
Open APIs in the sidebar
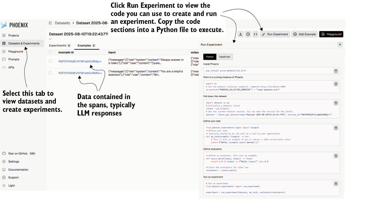(x=11, y=67)
